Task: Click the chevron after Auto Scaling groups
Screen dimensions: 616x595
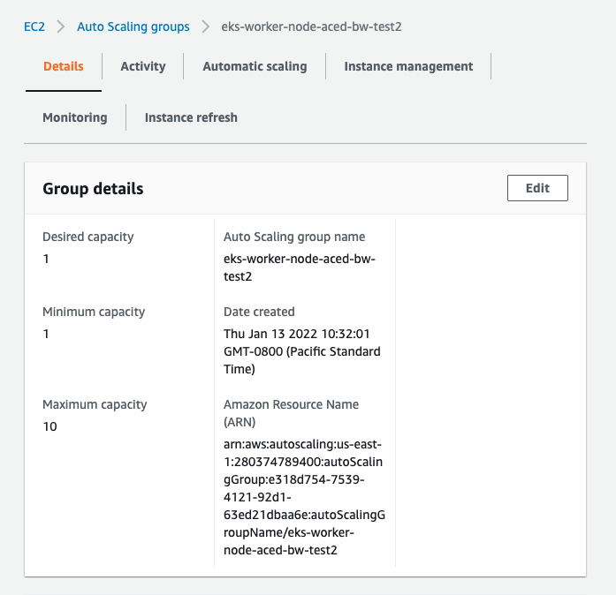Action: click(x=205, y=26)
